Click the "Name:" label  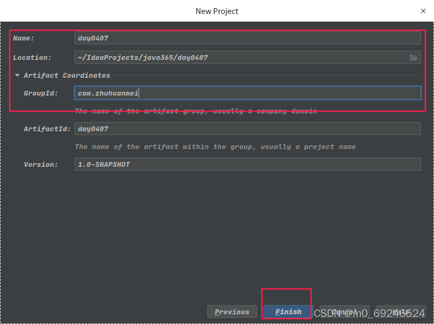(24, 38)
